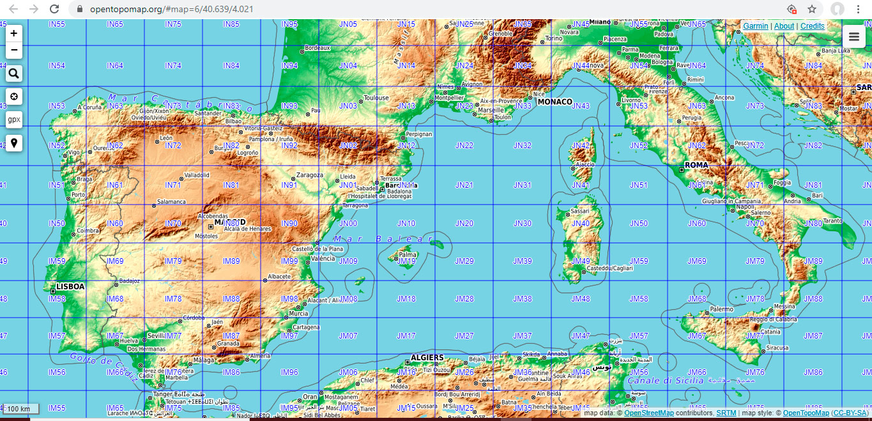Open the gpx track upload tool
The image size is (872, 421).
tap(14, 119)
